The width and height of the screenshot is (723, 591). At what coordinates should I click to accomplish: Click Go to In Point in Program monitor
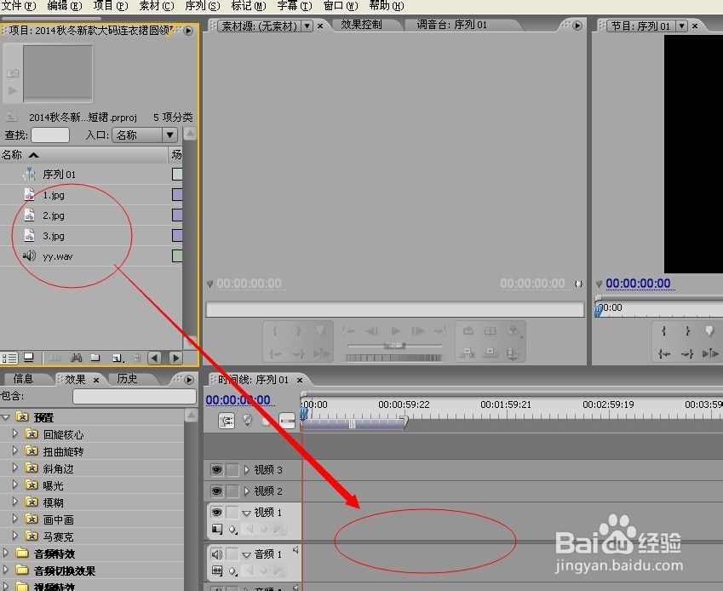coord(664,353)
